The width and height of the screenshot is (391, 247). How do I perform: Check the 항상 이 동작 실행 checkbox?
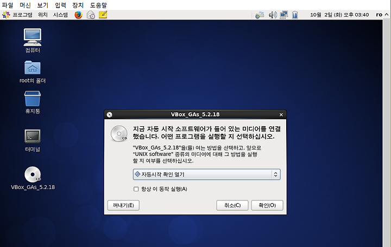tap(136, 189)
